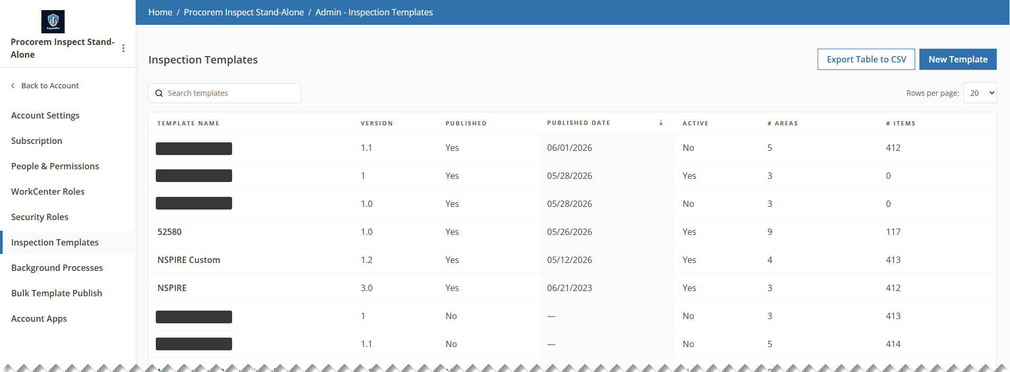Click version 1.2 in the NSPIRE Custom row

coord(367,260)
